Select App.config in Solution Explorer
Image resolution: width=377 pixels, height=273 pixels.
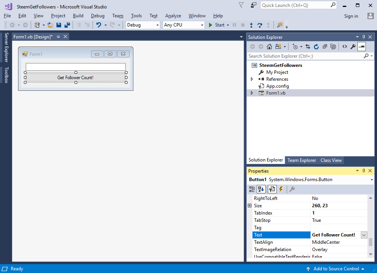[x=277, y=86]
